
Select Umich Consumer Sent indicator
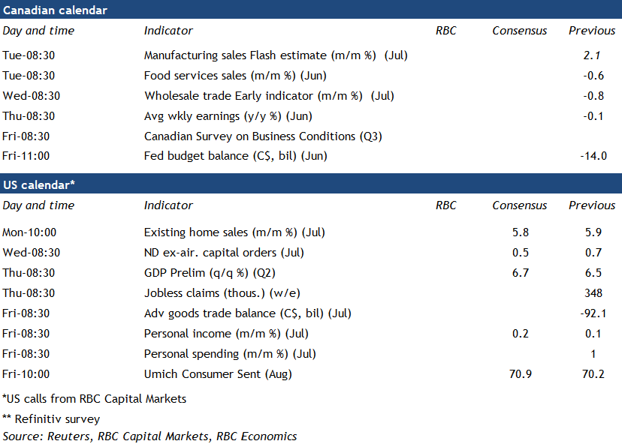tap(218, 374)
